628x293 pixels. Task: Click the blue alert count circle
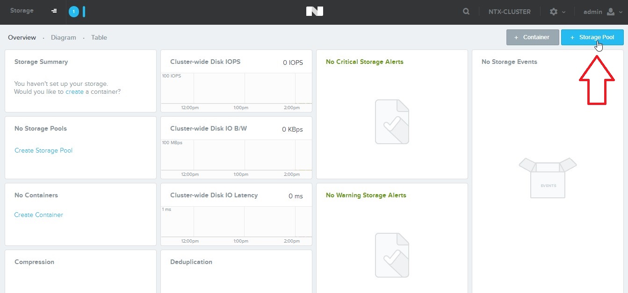pos(74,12)
